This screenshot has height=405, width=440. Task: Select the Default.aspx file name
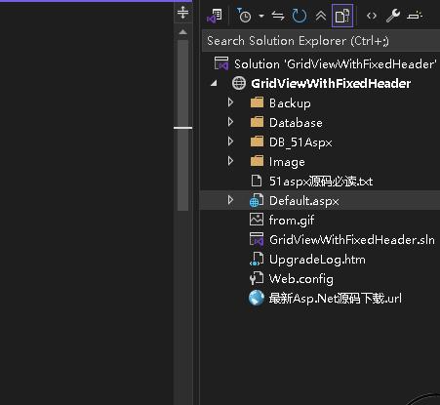304,201
